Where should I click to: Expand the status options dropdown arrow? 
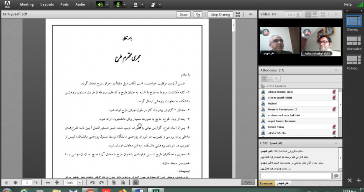160,5
